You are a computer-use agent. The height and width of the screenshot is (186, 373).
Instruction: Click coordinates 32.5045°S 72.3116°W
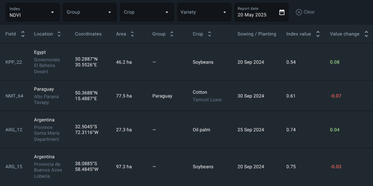87,130
